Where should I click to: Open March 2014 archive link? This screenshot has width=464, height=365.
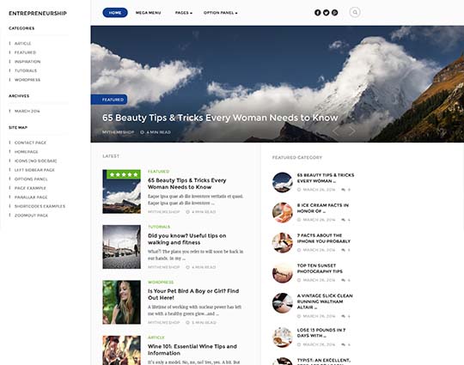click(x=27, y=111)
